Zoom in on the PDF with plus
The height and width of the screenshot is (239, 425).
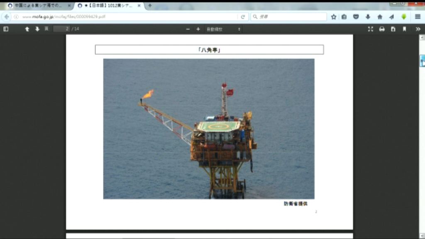(x=198, y=29)
